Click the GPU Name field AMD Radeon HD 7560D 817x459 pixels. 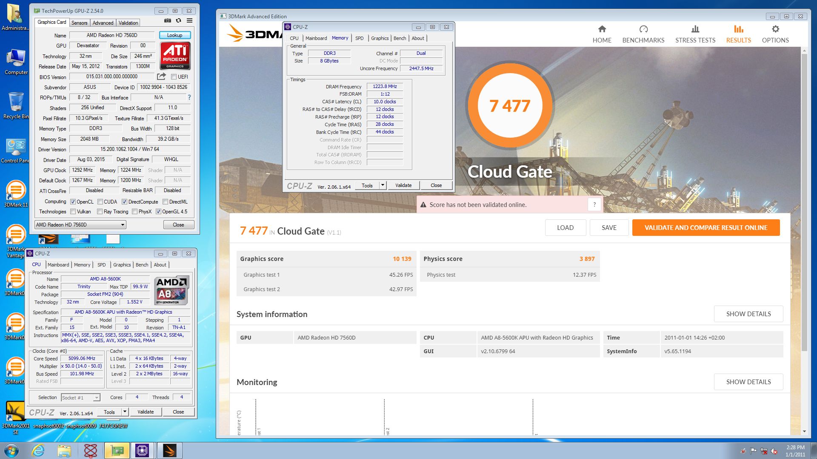(112, 35)
